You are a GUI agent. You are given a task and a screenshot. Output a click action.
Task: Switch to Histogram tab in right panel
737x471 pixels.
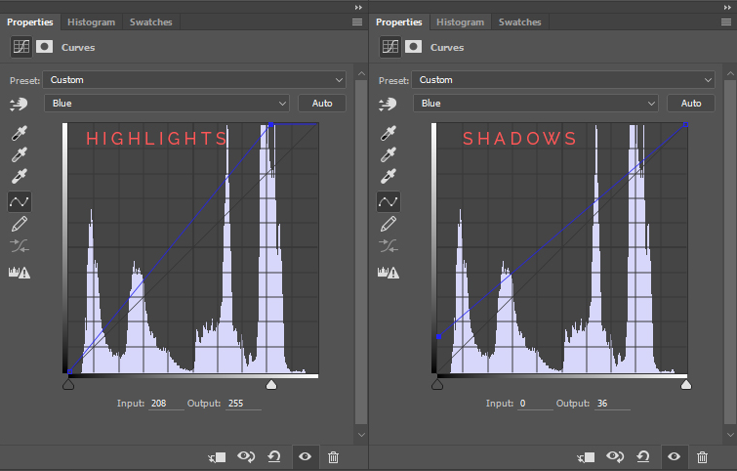tap(460, 22)
